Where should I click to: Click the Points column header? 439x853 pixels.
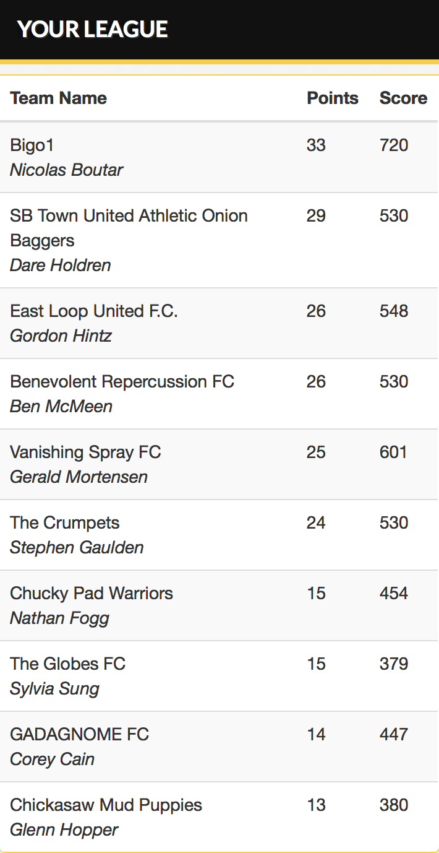333,98
